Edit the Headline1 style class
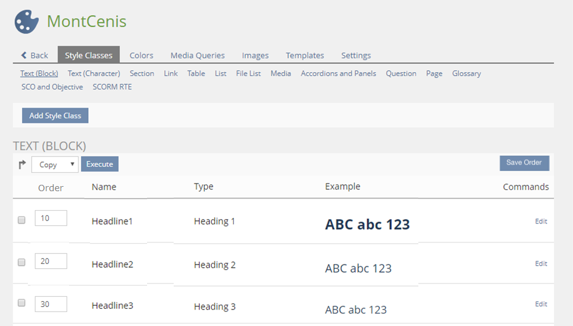 tap(541, 222)
